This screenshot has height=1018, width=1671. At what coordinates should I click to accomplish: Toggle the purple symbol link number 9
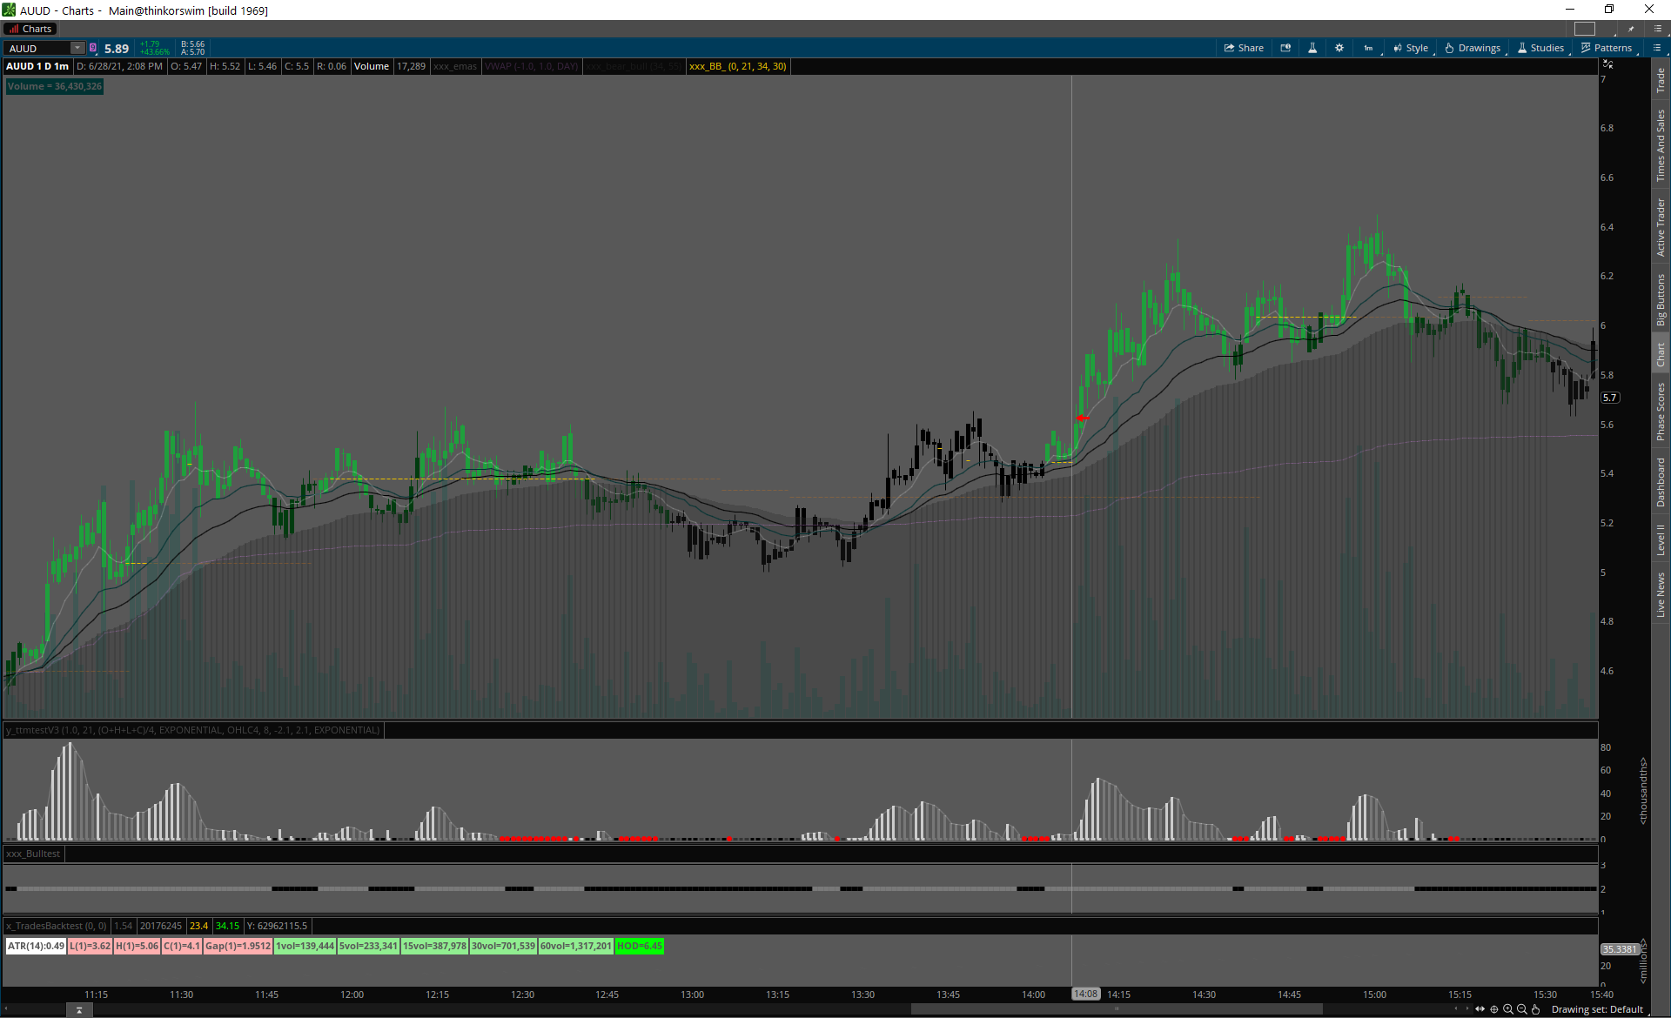(93, 48)
